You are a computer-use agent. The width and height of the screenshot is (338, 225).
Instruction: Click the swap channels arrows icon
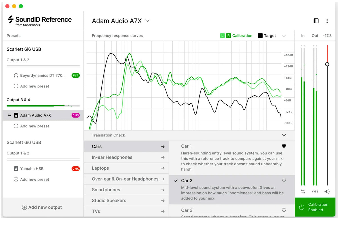303,192
